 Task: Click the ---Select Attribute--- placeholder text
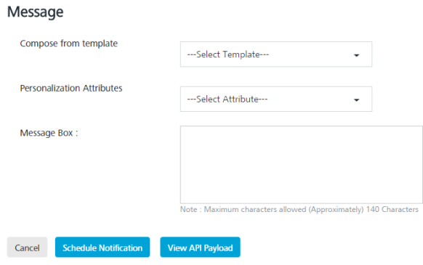(227, 99)
